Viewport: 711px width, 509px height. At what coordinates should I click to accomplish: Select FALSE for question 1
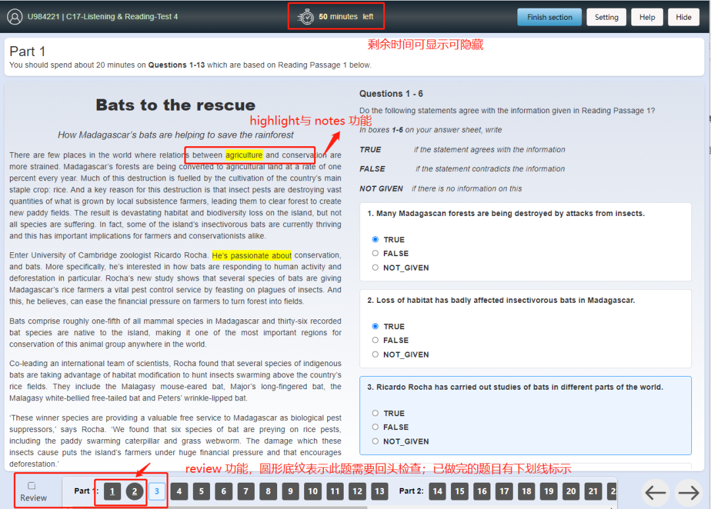tap(375, 254)
